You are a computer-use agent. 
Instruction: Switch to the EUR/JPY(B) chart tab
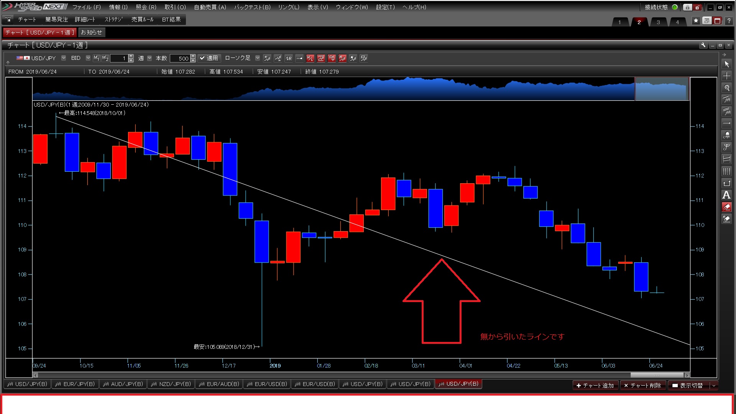point(75,384)
